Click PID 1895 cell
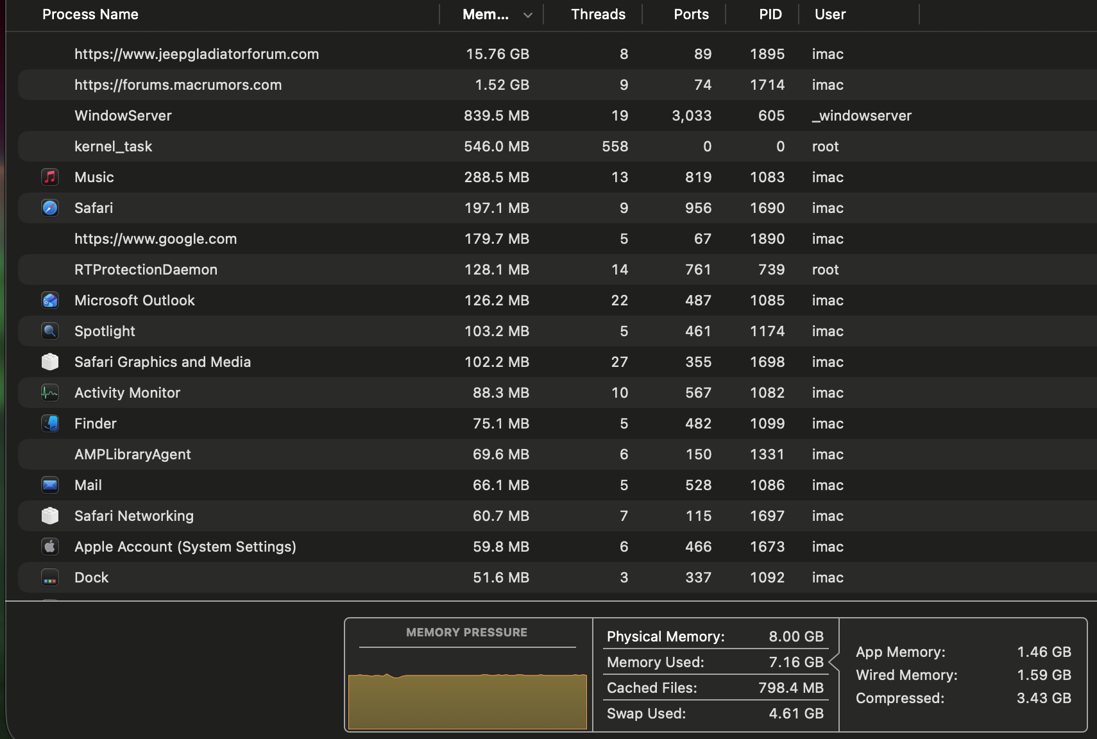Viewport: 1097px width, 739px height. click(767, 54)
